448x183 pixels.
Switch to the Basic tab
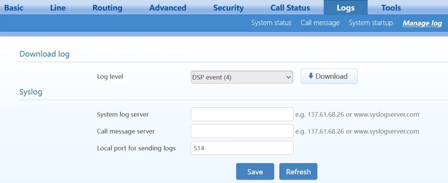[14, 8]
